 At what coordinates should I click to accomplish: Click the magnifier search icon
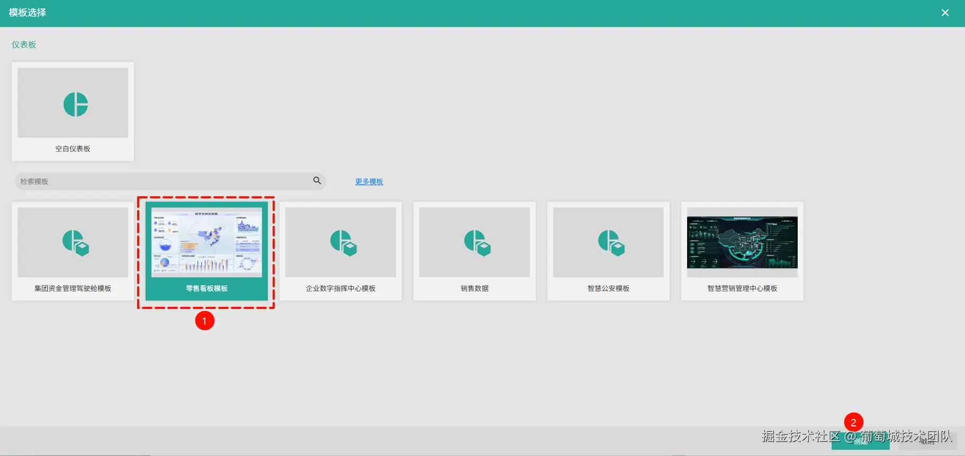tap(317, 180)
